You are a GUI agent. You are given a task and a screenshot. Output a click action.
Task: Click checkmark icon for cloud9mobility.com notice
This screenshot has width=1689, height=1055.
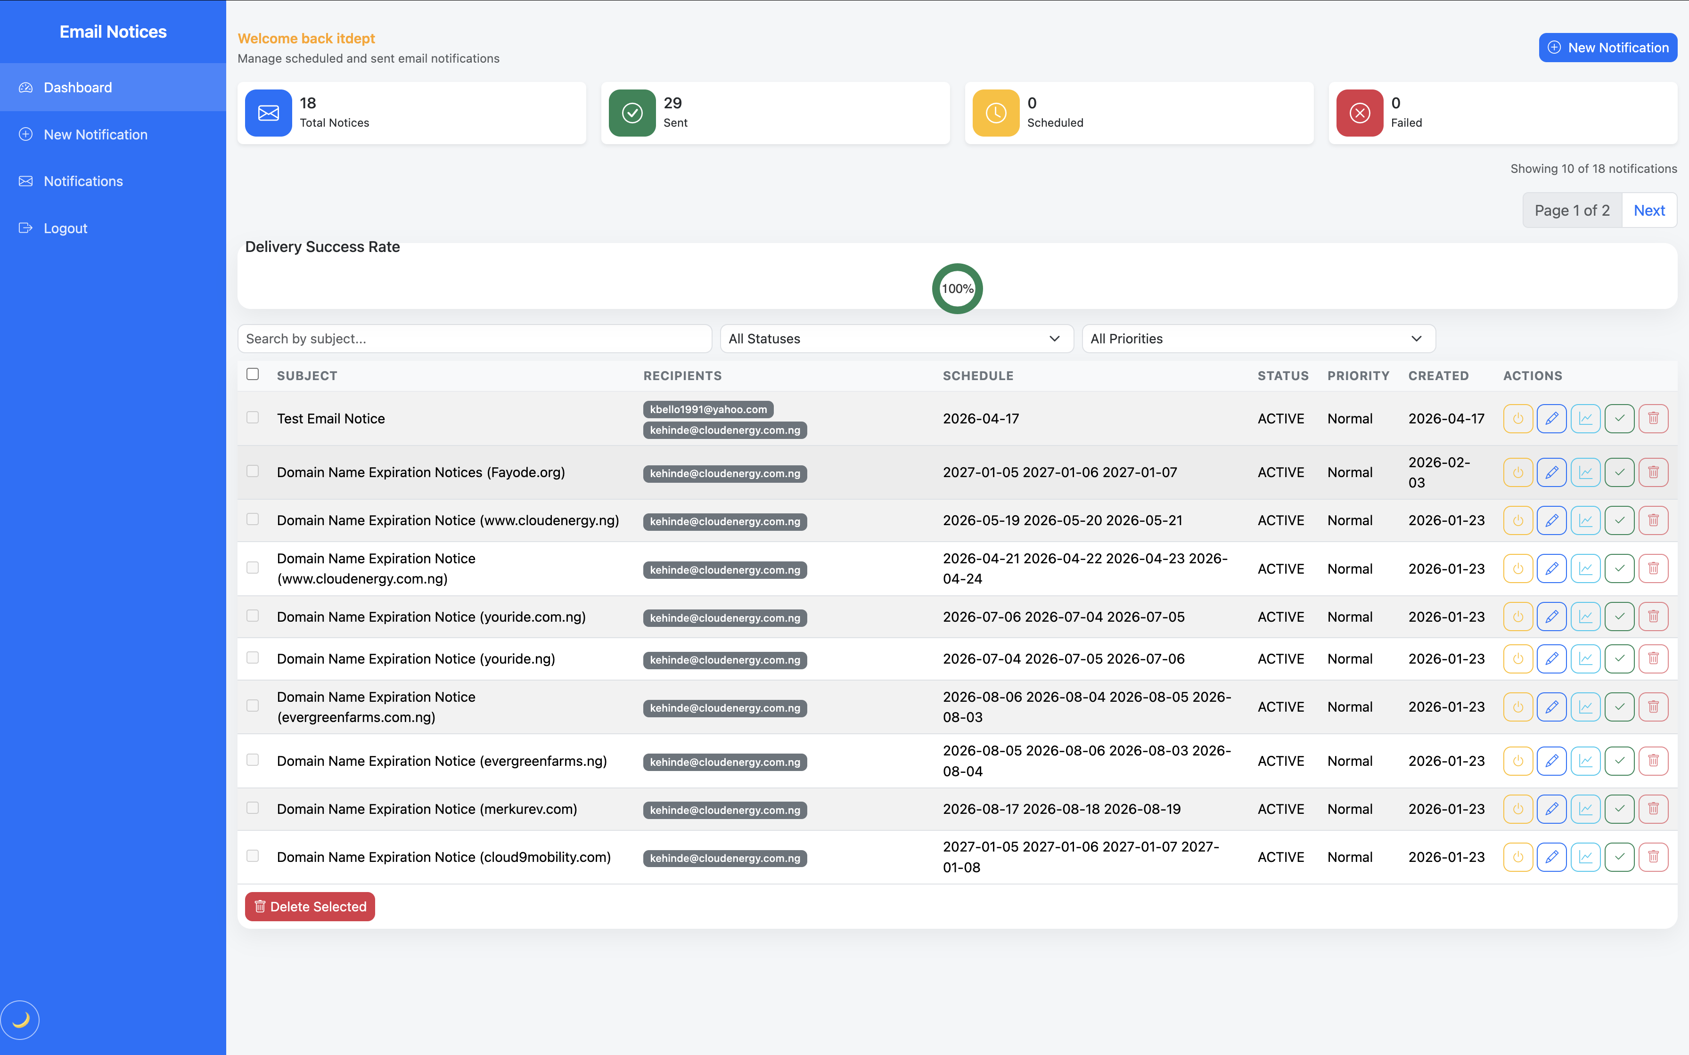1619,858
